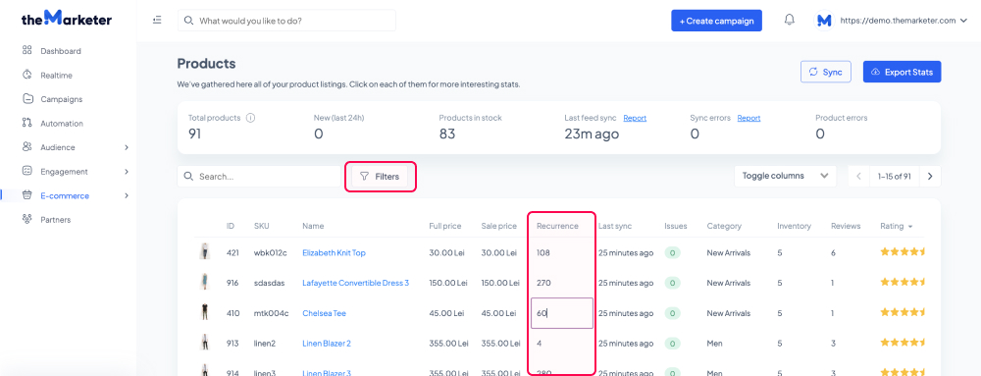Click the Campaigns folder icon
This screenshot has height=376, width=981.
26,99
